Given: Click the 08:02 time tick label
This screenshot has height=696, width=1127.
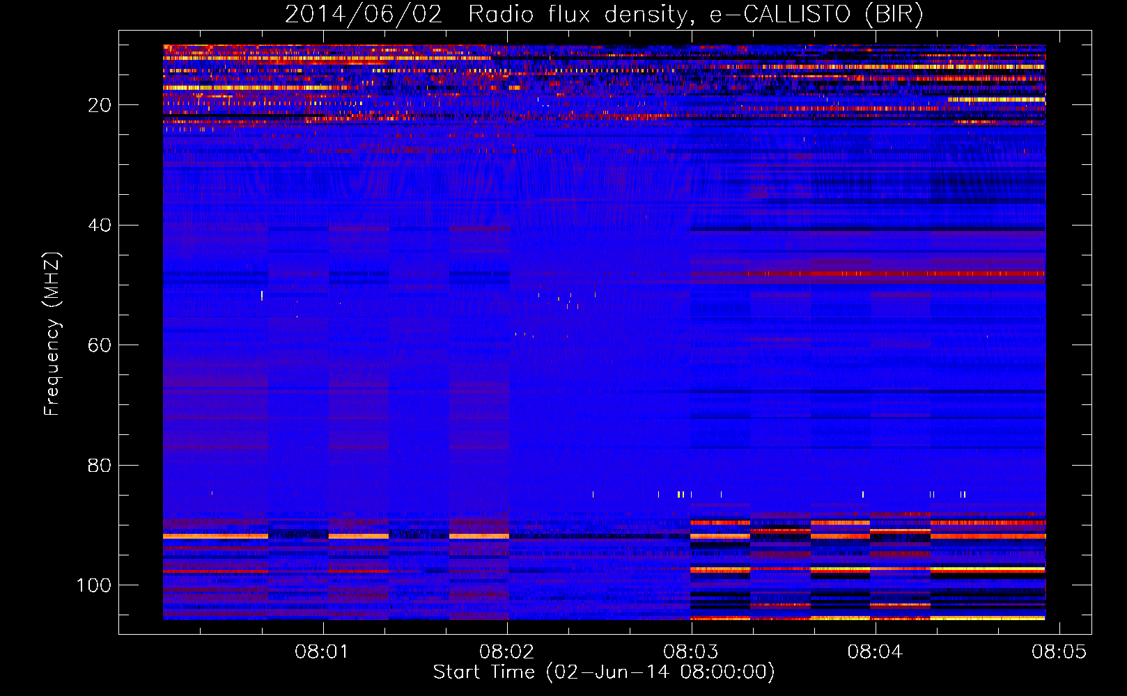Looking at the screenshot, I should pos(506,652).
